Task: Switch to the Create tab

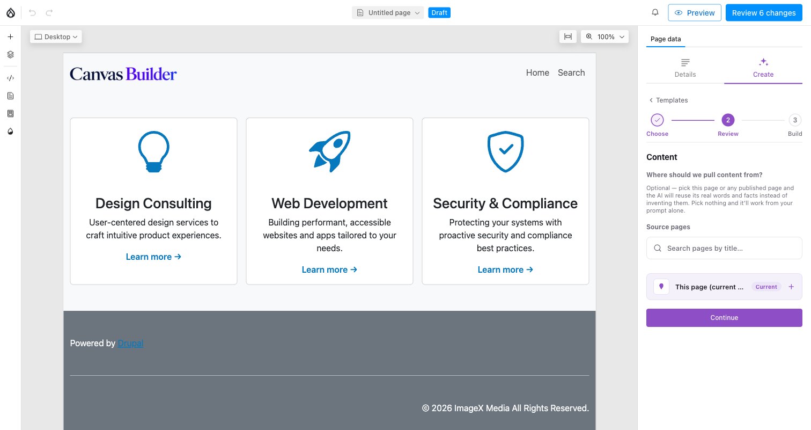Action: 763,68
